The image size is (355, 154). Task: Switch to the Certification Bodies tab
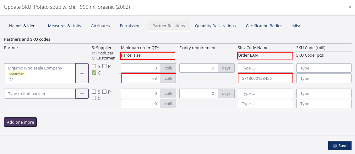[x=264, y=26]
